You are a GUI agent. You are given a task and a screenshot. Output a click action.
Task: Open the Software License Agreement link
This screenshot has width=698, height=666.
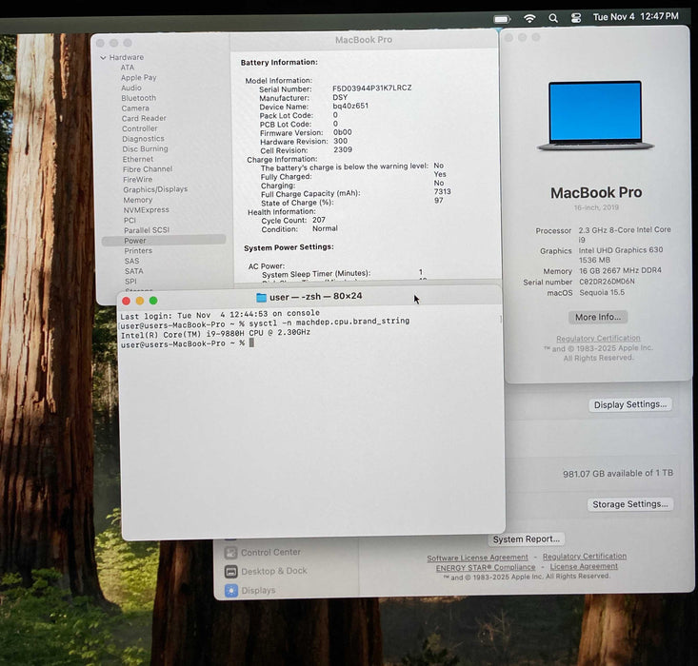(477, 558)
